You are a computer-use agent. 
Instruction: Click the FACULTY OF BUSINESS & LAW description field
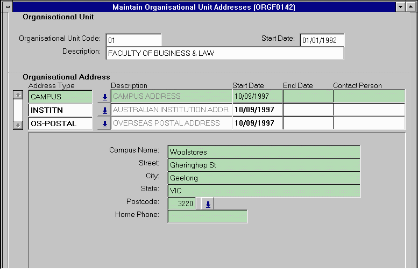pos(224,53)
